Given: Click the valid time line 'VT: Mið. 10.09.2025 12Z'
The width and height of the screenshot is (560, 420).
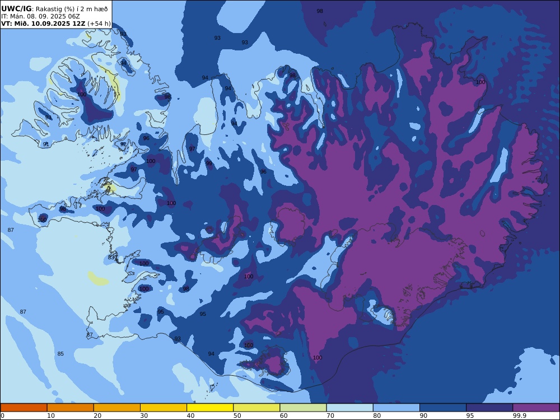Looking at the screenshot, I should click(x=43, y=24).
